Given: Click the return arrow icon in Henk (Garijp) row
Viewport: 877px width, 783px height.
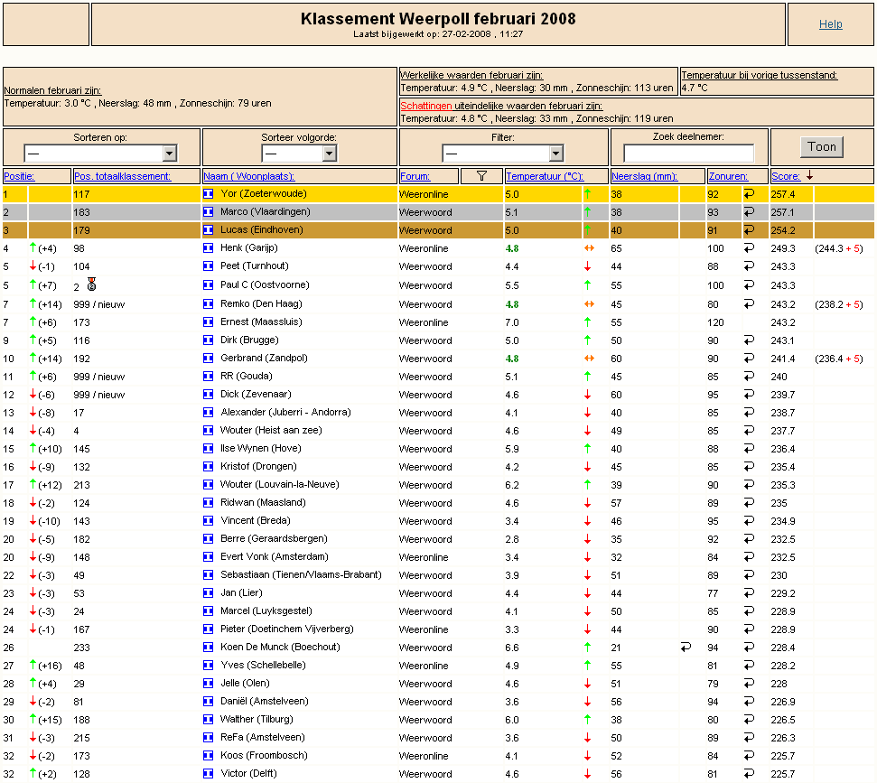Looking at the screenshot, I should (749, 247).
